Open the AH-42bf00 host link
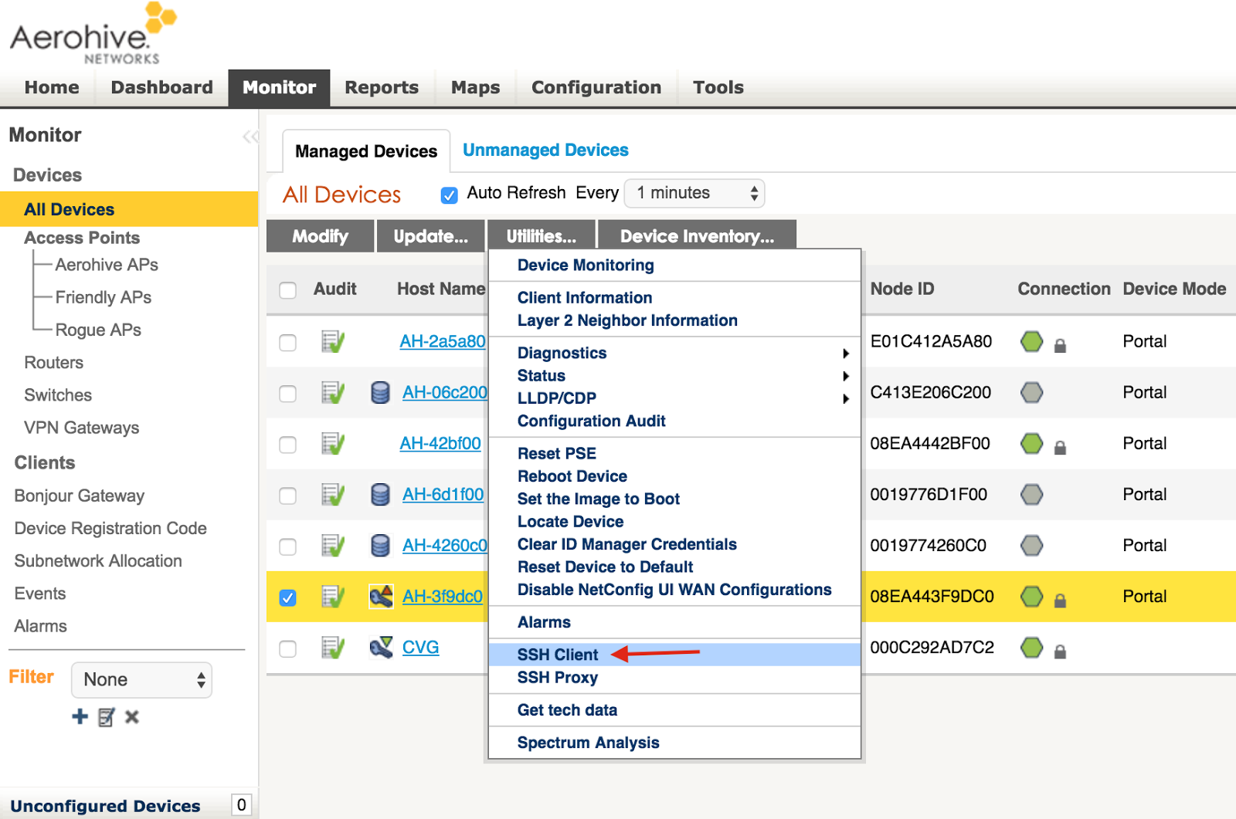 click(440, 443)
